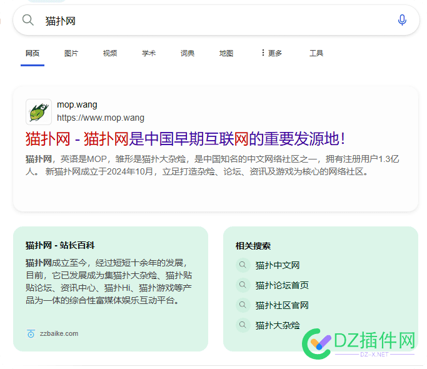Screen dimensions: 427x369
Task: Switch to the 图片 tab
Action: 71,53
